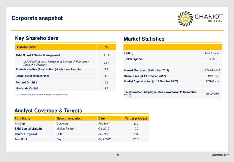Select the Listing label
Screen dimensions: 234x162
[x=129, y=53]
